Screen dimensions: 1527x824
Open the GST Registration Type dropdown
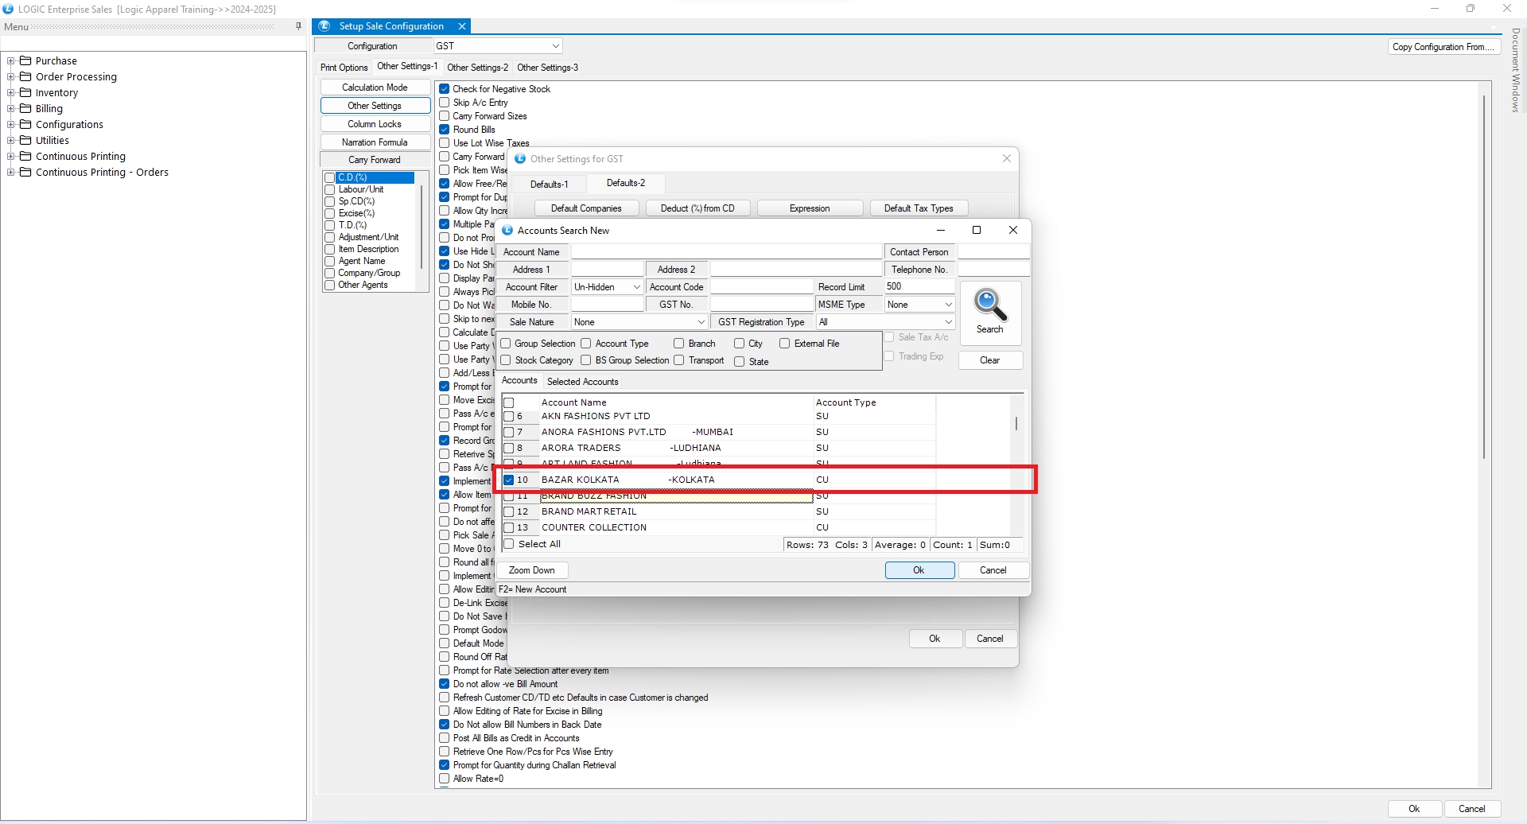(x=948, y=322)
